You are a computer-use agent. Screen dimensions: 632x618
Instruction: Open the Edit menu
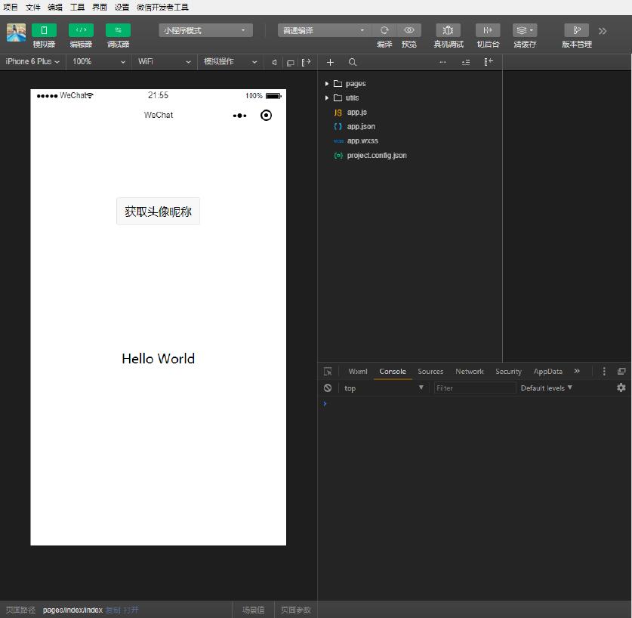pos(55,8)
